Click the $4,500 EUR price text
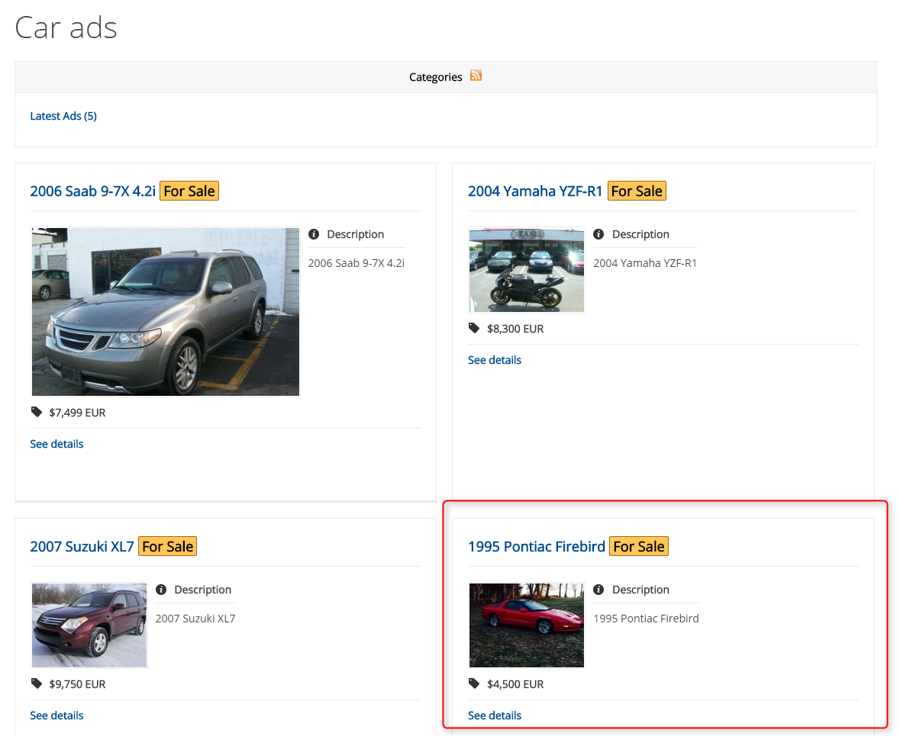900x736 pixels. (515, 684)
